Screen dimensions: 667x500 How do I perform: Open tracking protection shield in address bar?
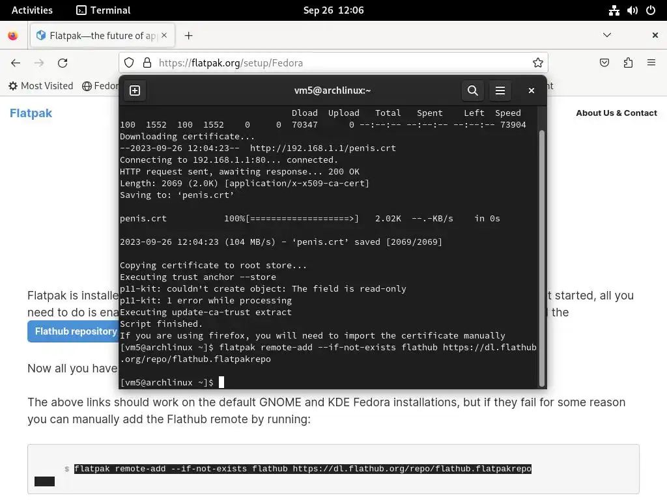[129, 63]
